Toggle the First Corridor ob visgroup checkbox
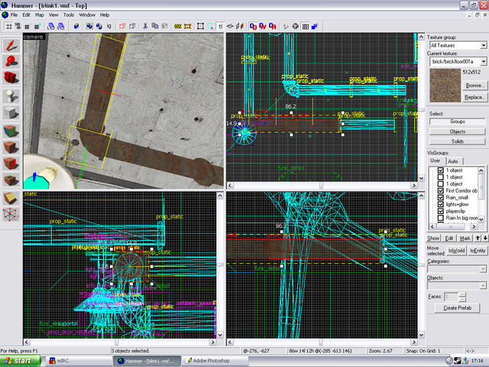Viewport: 489px width, 367px height. 441,190
